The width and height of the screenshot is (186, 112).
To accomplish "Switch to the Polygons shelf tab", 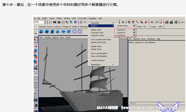I will (x=66, y=27).
